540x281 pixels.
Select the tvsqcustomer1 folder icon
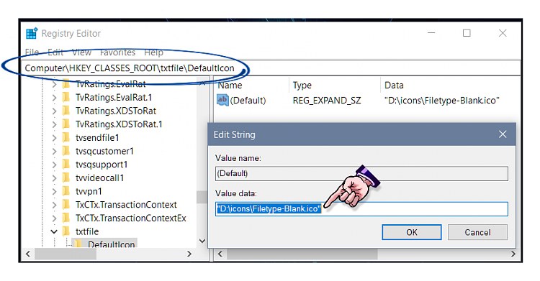point(66,151)
